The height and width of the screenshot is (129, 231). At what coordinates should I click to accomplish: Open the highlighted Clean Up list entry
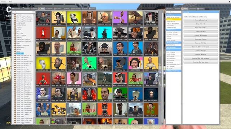point(174,19)
